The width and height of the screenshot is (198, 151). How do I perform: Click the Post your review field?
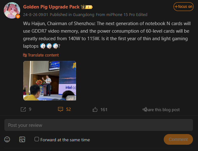point(98,125)
